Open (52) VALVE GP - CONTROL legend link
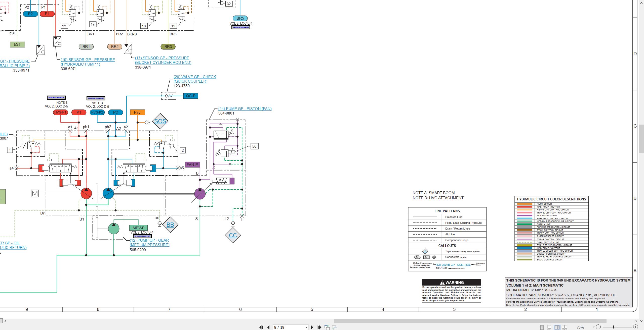 tap(453, 265)
